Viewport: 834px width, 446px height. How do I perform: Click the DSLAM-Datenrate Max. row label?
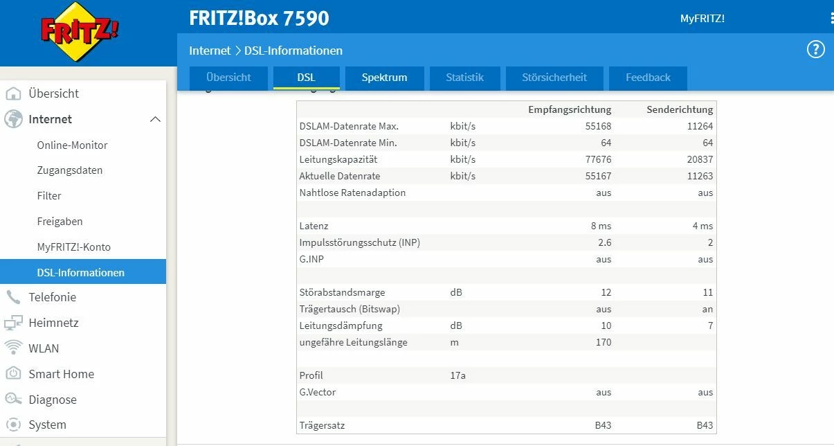pyautogui.click(x=349, y=126)
